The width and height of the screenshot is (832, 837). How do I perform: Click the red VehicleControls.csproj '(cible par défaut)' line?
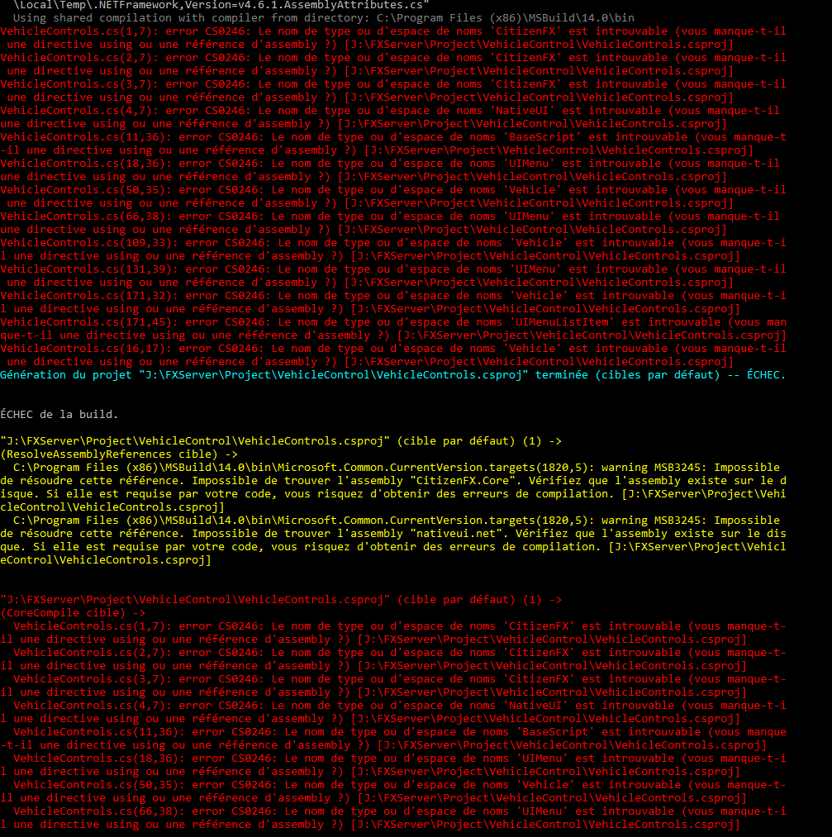coord(281,600)
